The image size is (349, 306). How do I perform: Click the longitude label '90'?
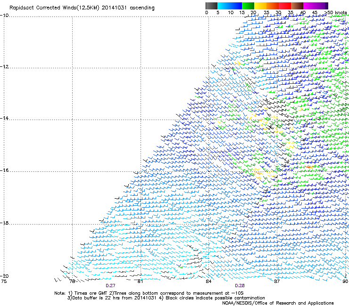(345, 282)
